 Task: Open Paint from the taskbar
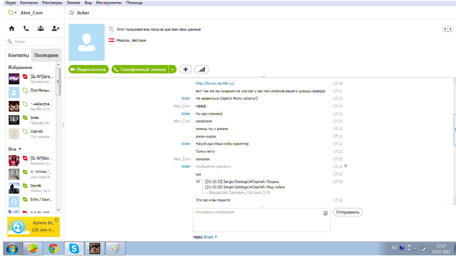pos(115,248)
